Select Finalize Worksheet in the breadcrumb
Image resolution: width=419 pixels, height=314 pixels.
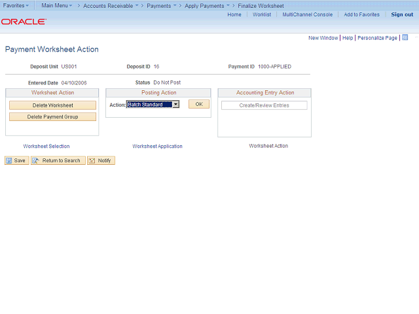click(x=261, y=6)
